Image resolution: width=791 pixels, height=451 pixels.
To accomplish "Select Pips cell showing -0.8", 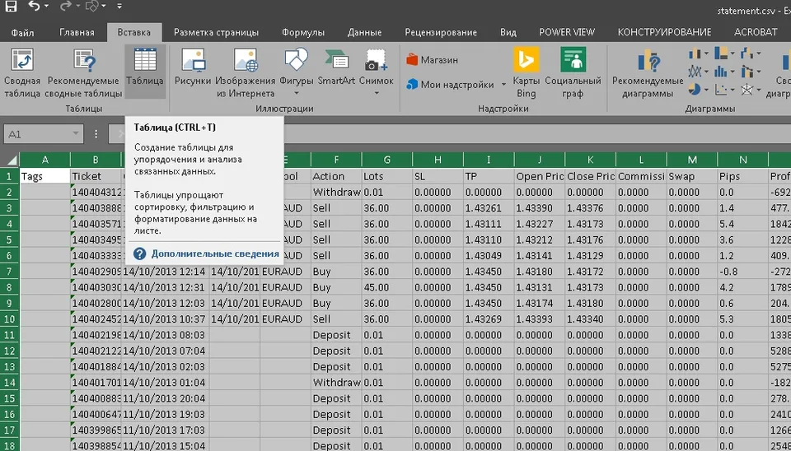I will tap(742, 272).
